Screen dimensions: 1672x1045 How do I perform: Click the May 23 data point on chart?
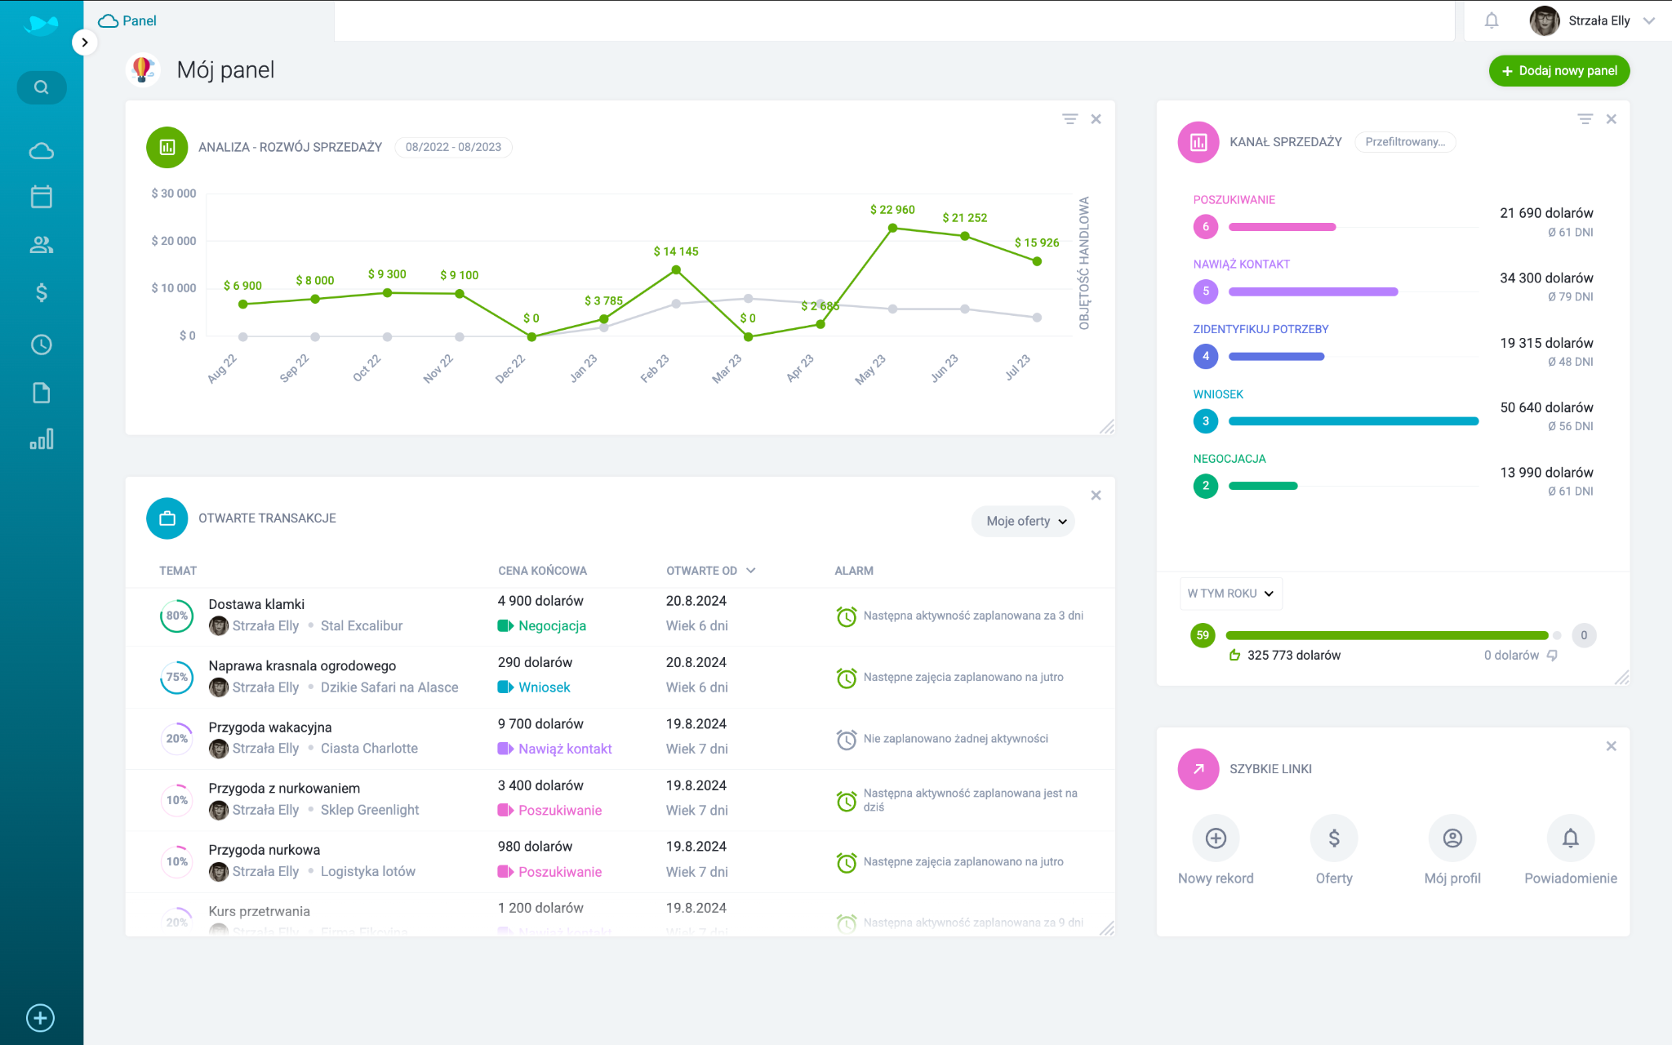892,229
